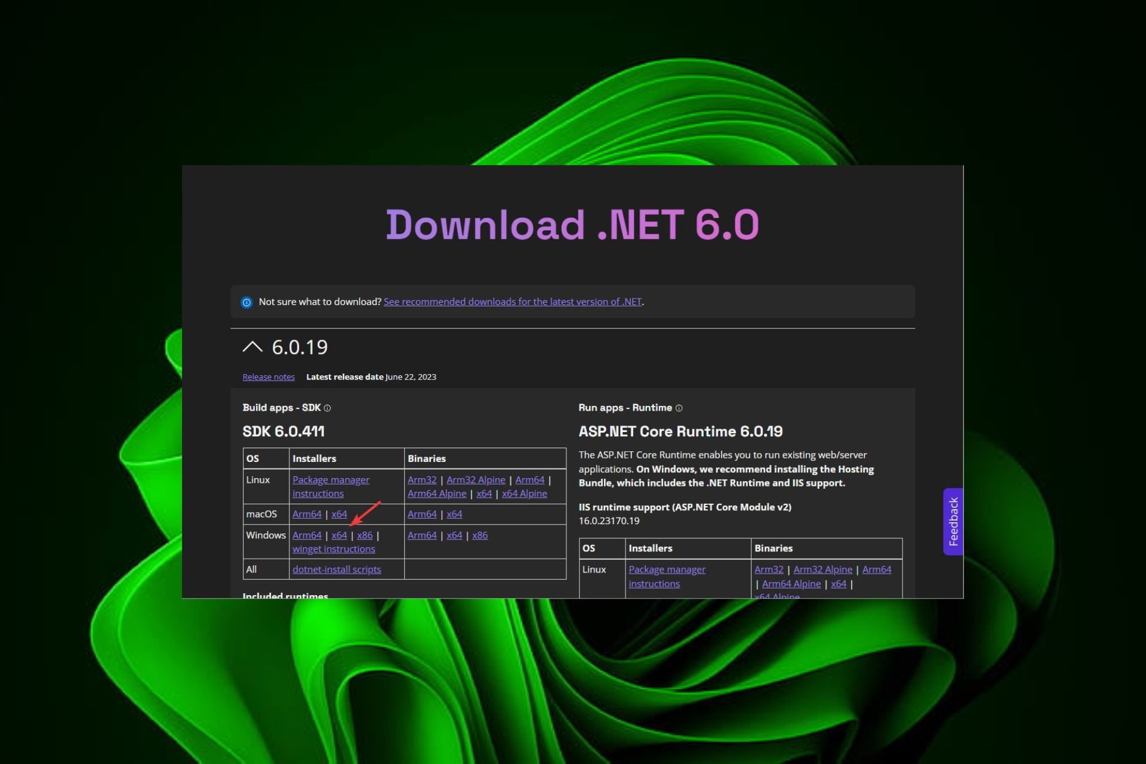Open SDK Linux Package manager instructions link
This screenshot has width=1146, height=764.
pyautogui.click(x=331, y=486)
